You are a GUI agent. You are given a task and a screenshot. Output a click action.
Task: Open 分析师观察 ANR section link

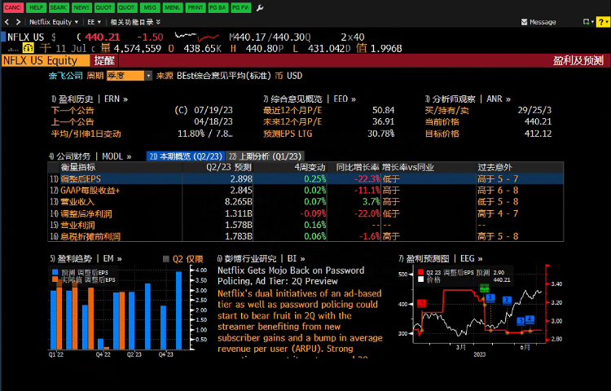(468, 99)
